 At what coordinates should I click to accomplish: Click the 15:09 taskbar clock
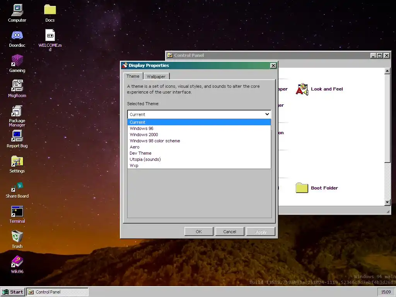(x=386, y=292)
